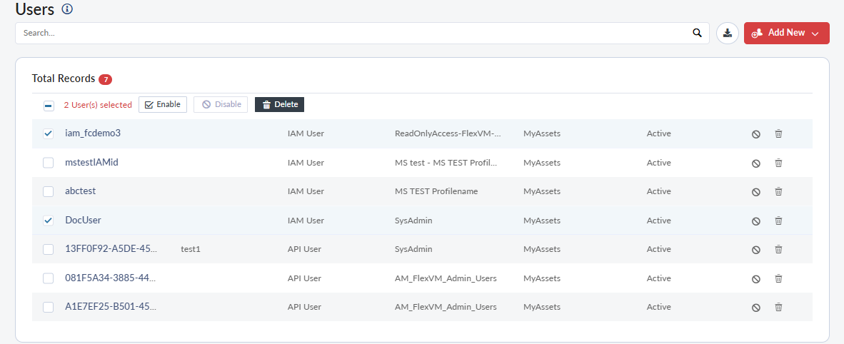Uncheck the iam_fcdemo3 user checkbox
This screenshot has width=844, height=344.
click(x=49, y=133)
